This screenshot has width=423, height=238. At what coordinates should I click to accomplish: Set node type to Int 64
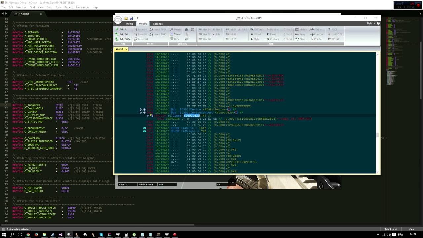pyautogui.click(x=231, y=29)
